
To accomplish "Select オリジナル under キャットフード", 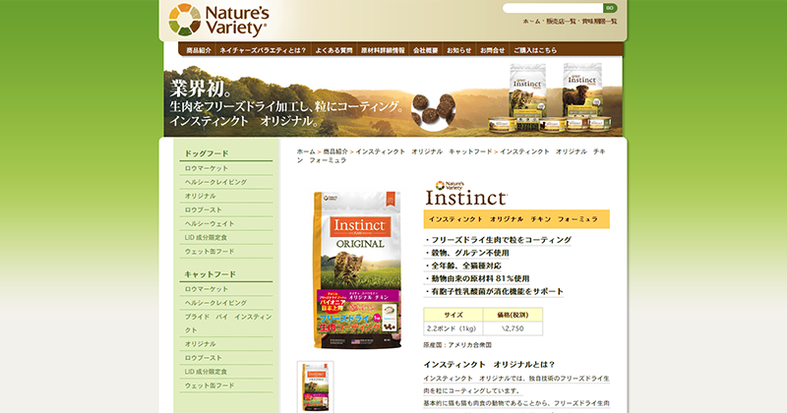I will coord(201,344).
